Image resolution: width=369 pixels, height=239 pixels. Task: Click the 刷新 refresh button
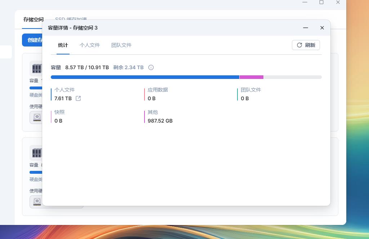306,45
